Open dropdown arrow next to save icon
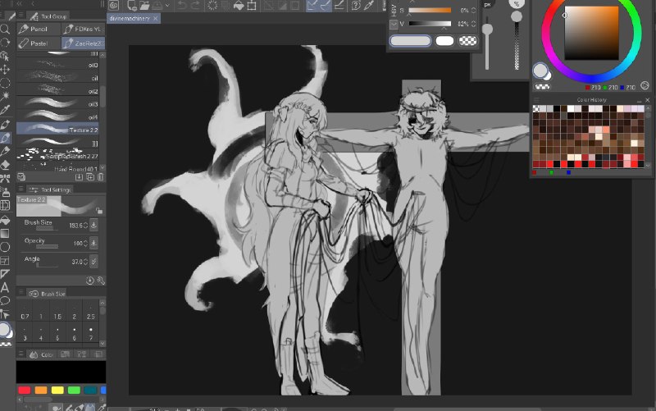 click(167, 6)
